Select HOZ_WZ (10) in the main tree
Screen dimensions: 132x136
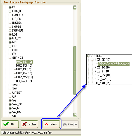(24, 77)
